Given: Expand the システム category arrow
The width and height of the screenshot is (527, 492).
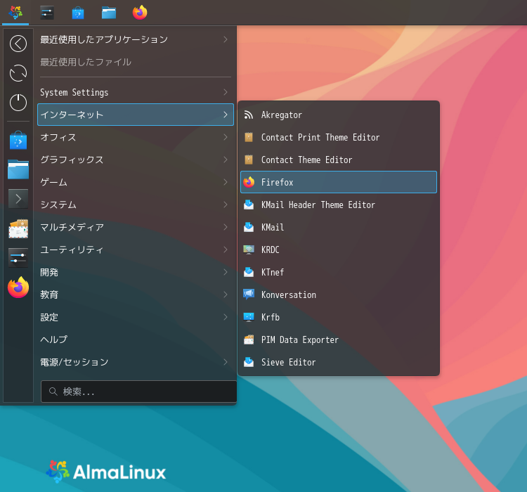Looking at the screenshot, I should click(226, 205).
